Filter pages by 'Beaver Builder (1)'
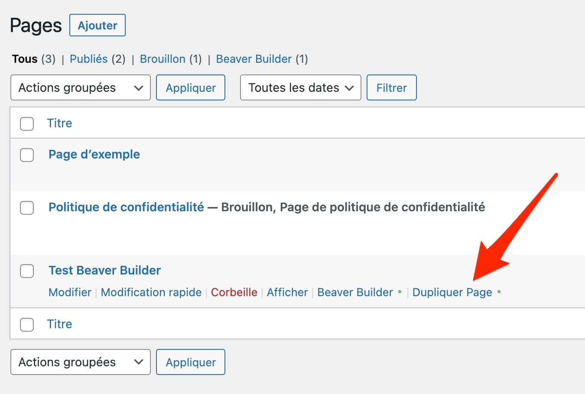This screenshot has height=394, width=585. [x=253, y=59]
